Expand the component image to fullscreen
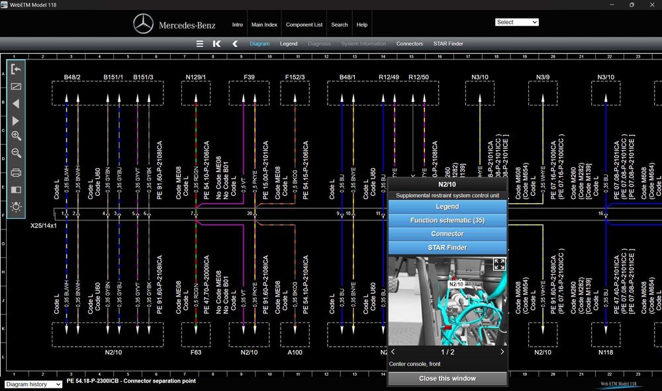Image resolution: width=662 pixels, height=391 pixels. tap(499, 265)
